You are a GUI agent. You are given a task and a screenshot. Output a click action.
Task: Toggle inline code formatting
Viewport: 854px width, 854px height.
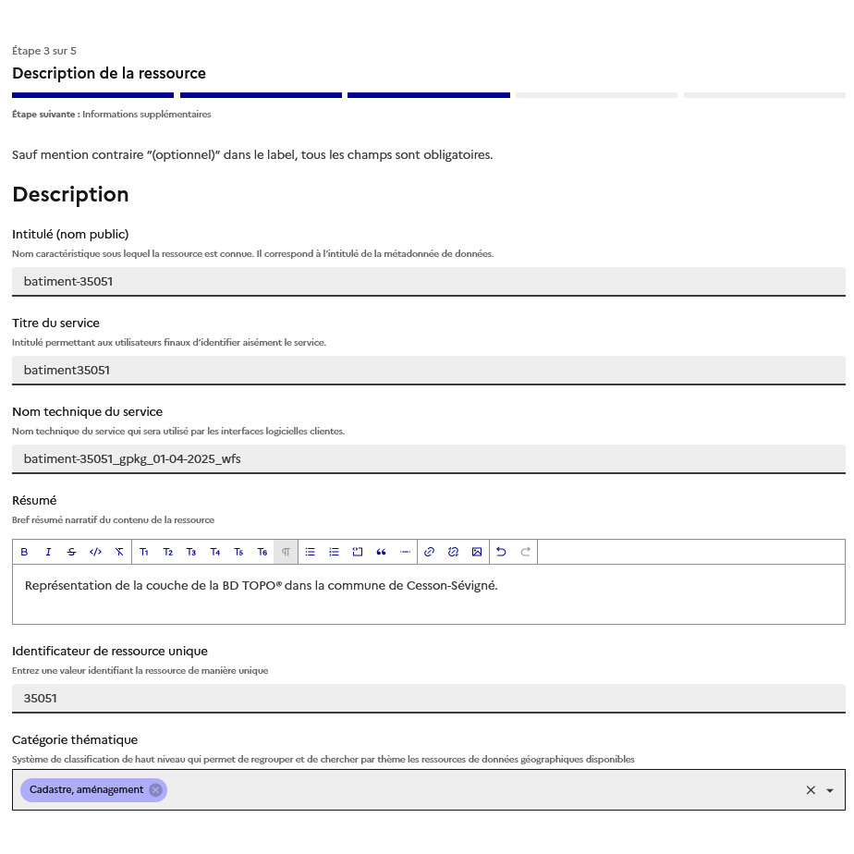pos(95,552)
